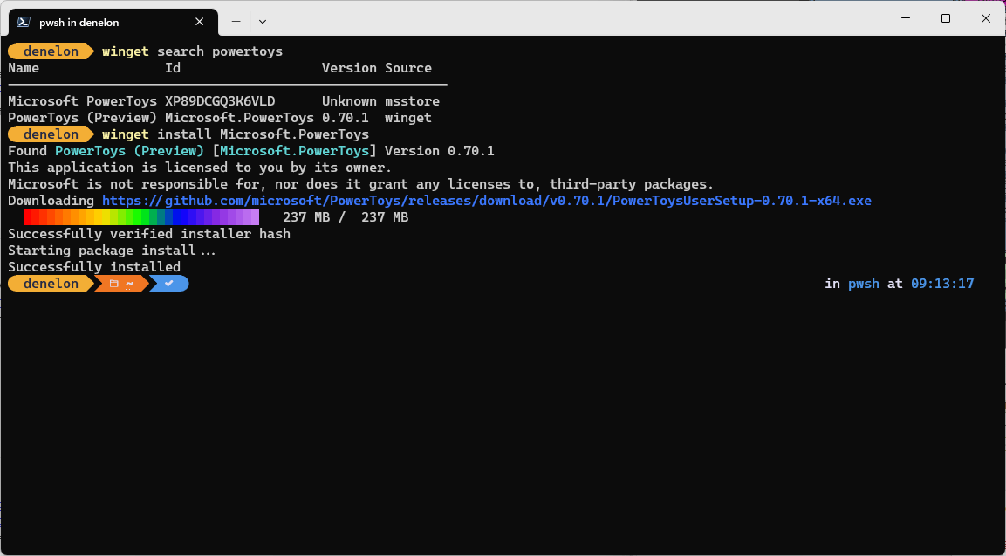Click the orange arrow separator after denelon

[x=98, y=283]
